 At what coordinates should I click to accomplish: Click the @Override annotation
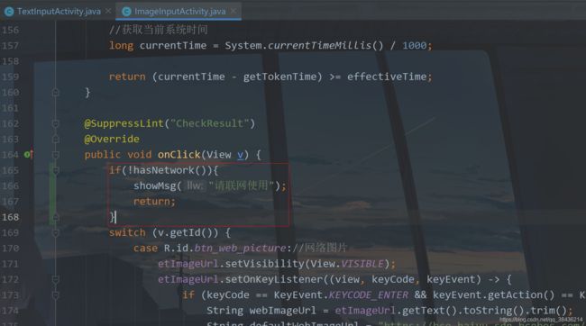coord(112,140)
